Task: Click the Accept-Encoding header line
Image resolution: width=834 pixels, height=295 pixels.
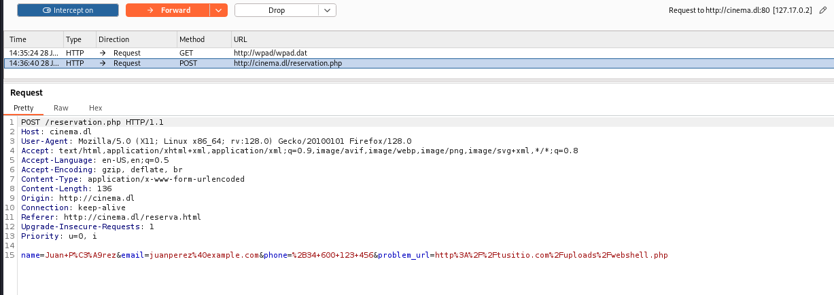Action: 102,170
